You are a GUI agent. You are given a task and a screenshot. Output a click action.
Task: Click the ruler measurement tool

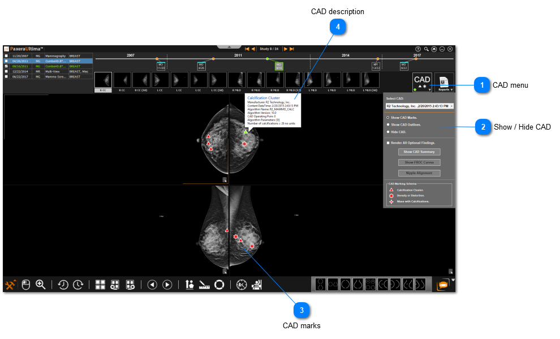coord(204,285)
